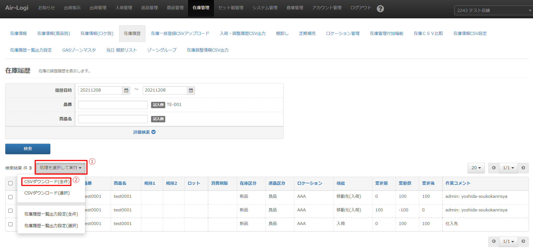Click the help question mark icon
533x248 pixels.
[x=380, y=9]
